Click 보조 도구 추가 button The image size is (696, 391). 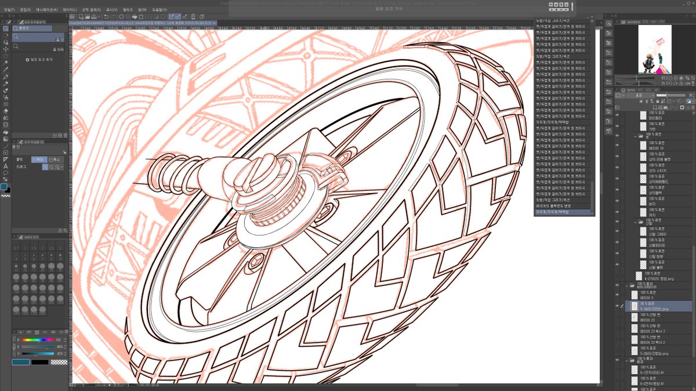click(39, 60)
